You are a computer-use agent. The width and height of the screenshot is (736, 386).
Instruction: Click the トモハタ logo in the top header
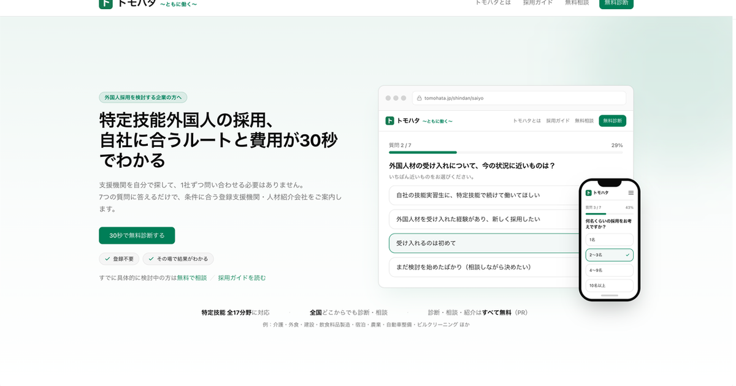pos(148,3)
